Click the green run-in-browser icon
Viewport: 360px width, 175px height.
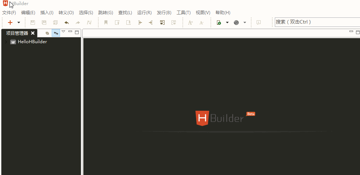tap(219, 23)
